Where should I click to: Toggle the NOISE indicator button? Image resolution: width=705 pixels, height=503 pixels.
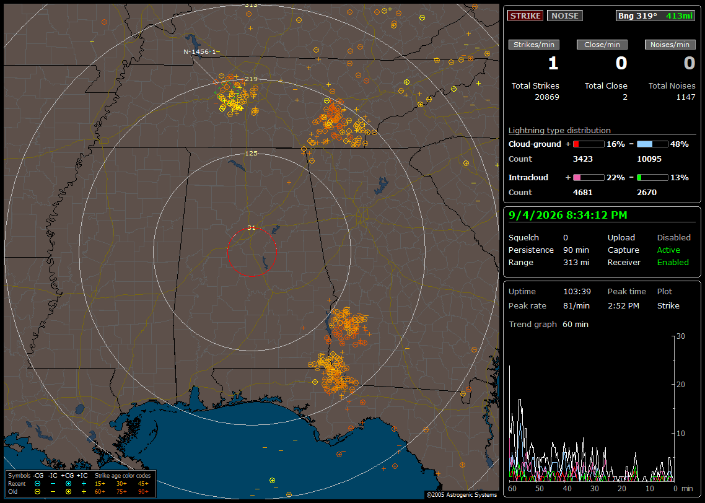(565, 15)
